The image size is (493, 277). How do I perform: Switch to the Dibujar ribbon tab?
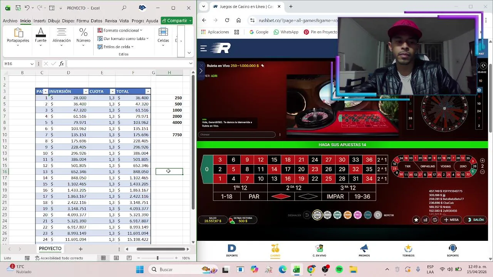[54, 21]
